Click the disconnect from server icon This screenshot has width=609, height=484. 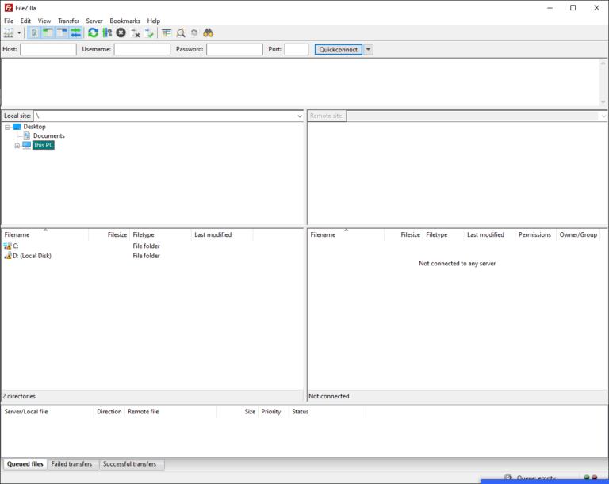pyautogui.click(x=135, y=32)
